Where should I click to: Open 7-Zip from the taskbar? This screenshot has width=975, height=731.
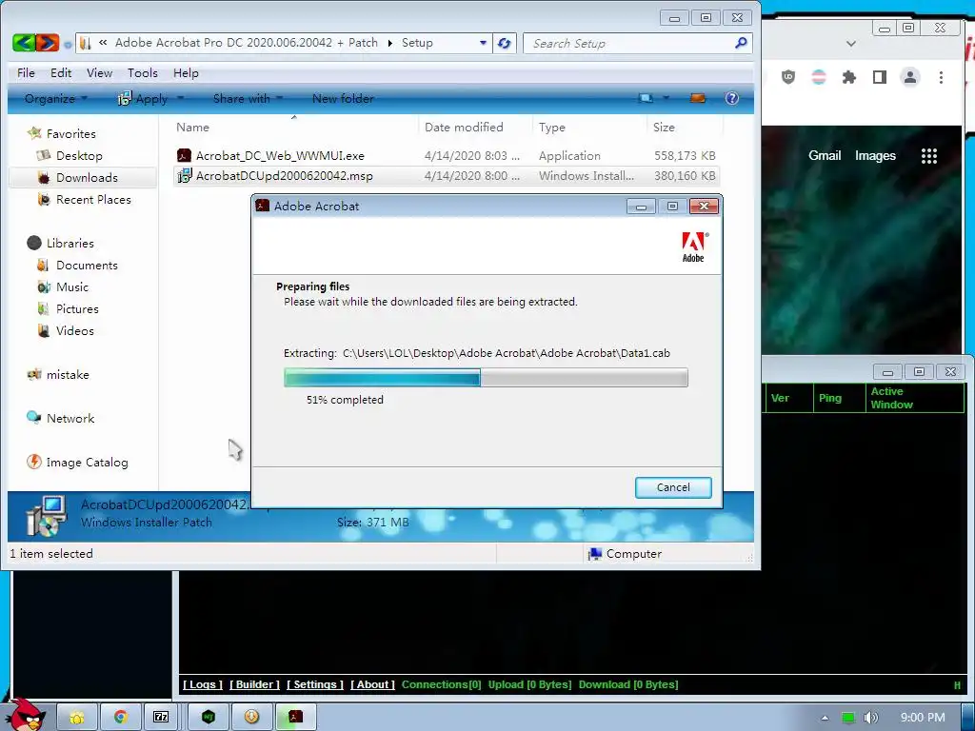coord(161,717)
